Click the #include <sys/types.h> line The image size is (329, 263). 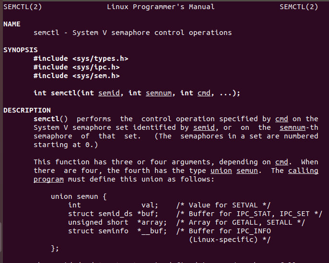tap(81, 58)
